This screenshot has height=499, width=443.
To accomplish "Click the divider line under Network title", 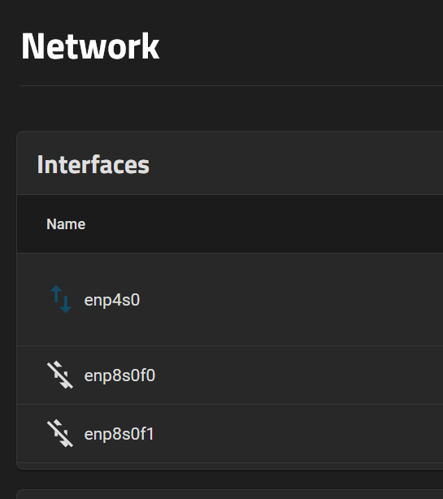I will coord(232,85).
